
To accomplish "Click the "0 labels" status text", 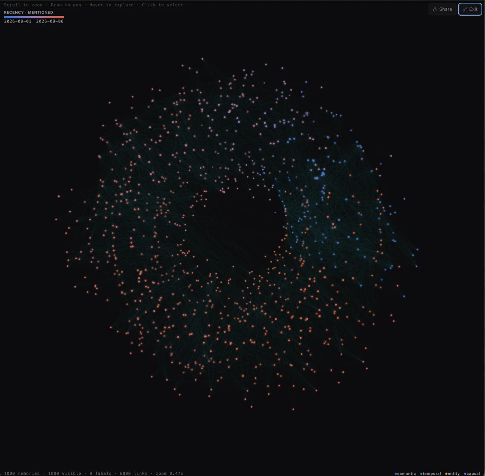I will click(x=100, y=473).
